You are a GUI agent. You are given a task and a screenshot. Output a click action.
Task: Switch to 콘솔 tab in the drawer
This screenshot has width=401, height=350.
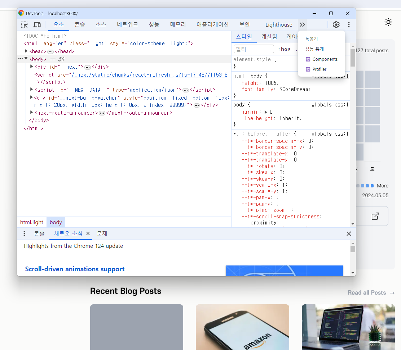tap(39, 234)
